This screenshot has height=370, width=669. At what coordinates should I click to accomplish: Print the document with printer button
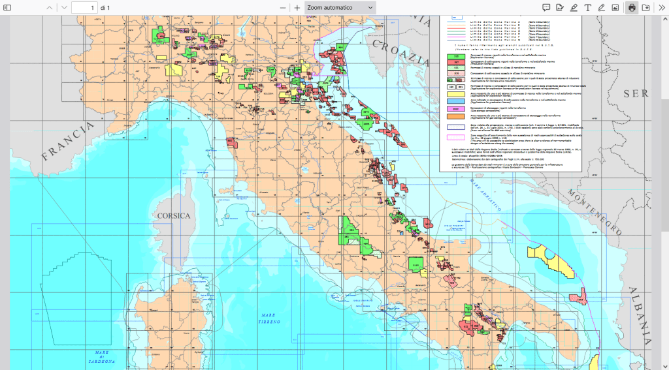pyautogui.click(x=632, y=8)
